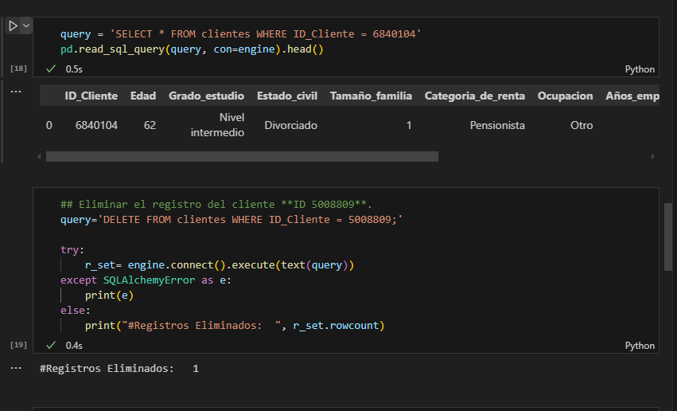Image resolution: width=677 pixels, height=411 pixels.
Task: Click the Ocupacion column header
Action: [565, 96]
